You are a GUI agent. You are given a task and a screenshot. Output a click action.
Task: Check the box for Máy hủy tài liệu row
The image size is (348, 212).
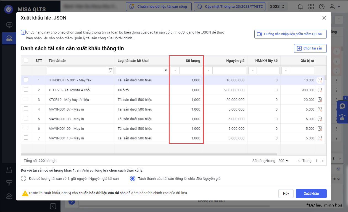26,99
